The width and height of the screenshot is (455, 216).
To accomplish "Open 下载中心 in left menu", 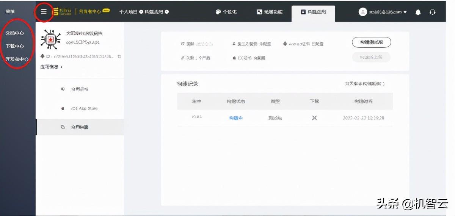I will [15, 46].
